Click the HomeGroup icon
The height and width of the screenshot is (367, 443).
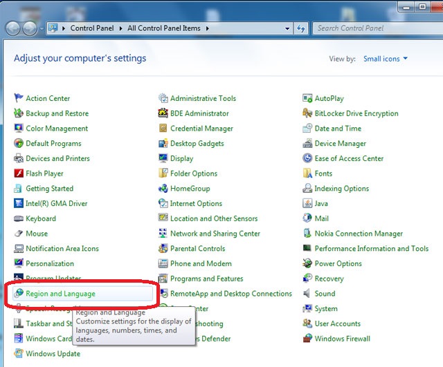coord(163,188)
